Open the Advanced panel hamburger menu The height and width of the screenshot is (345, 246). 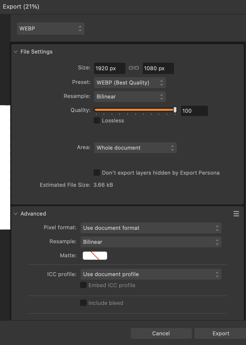point(236,214)
